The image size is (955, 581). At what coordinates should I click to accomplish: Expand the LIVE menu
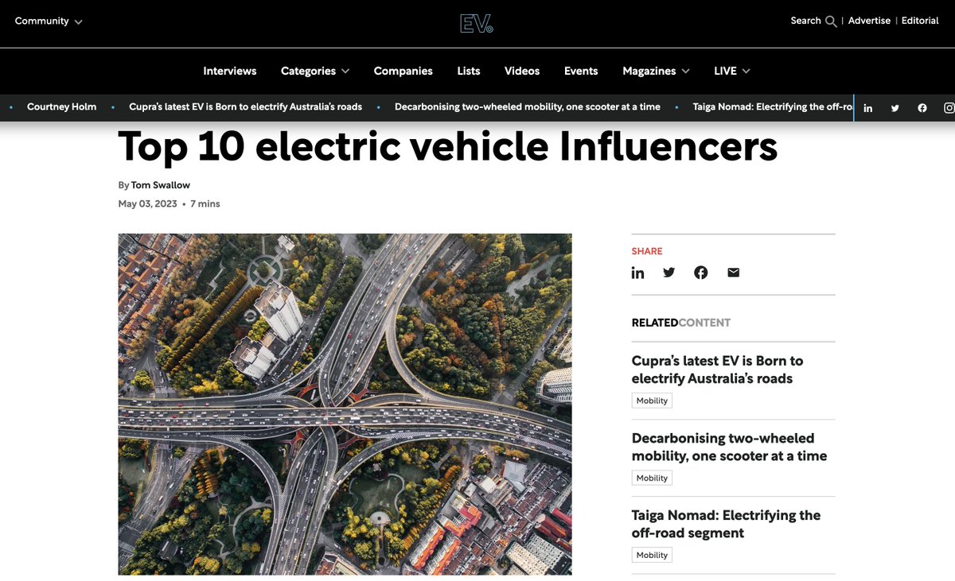[732, 71]
